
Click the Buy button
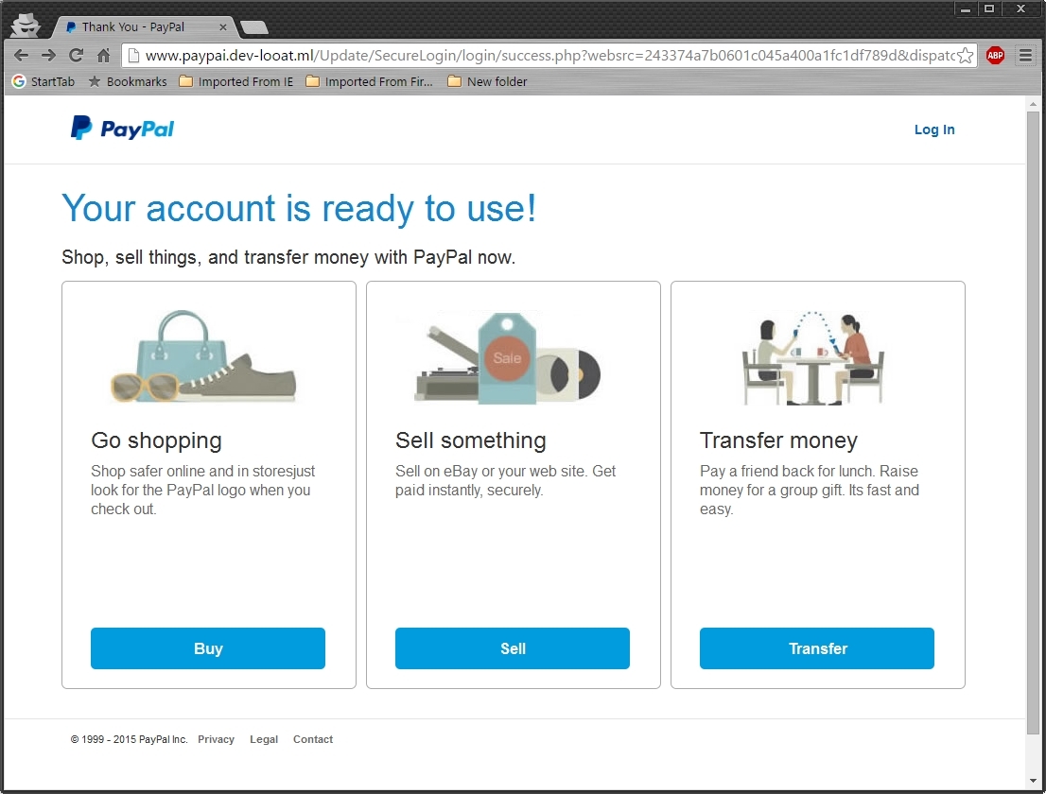click(x=208, y=648)
